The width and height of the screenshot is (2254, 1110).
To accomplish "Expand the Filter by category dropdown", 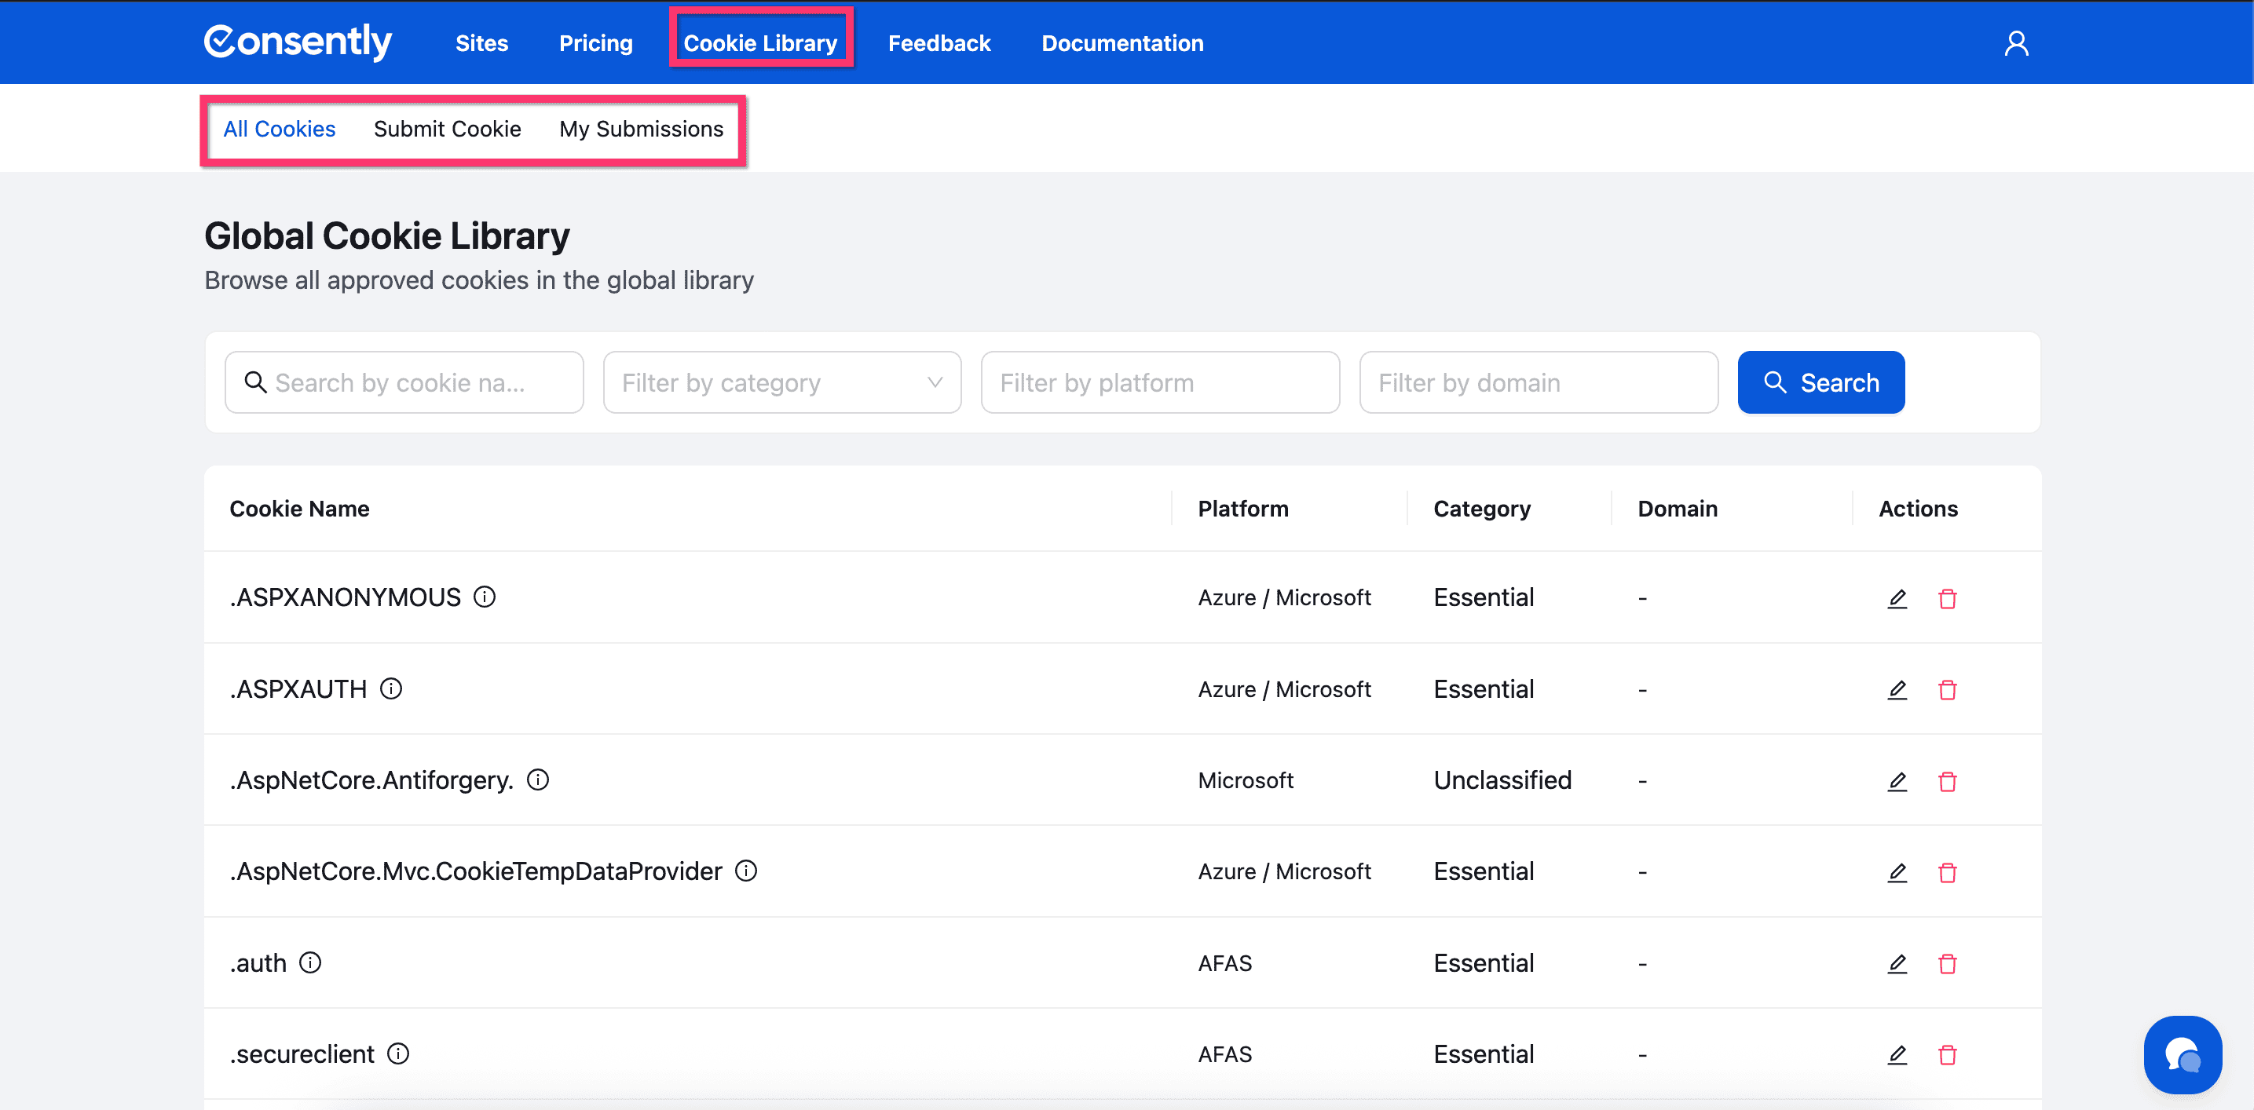I will pos(781,382).
